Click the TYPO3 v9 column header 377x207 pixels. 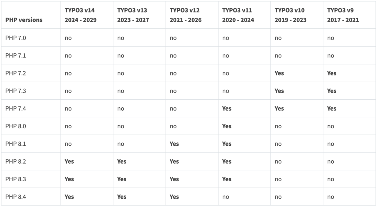343,15
